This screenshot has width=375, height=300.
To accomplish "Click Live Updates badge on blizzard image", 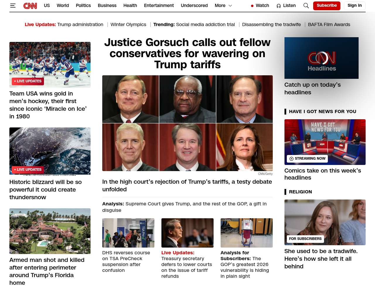I will (28, 170).
